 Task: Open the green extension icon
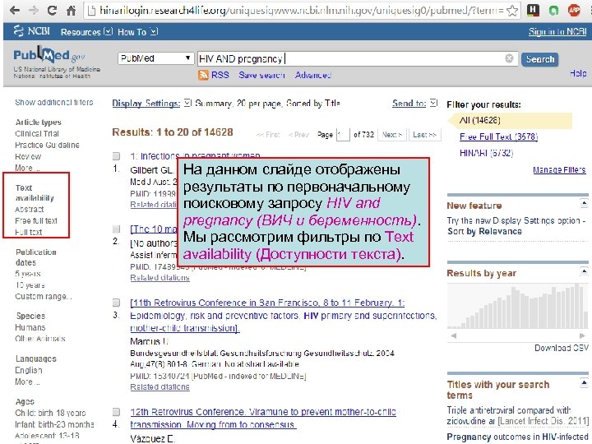pos(553,11)
